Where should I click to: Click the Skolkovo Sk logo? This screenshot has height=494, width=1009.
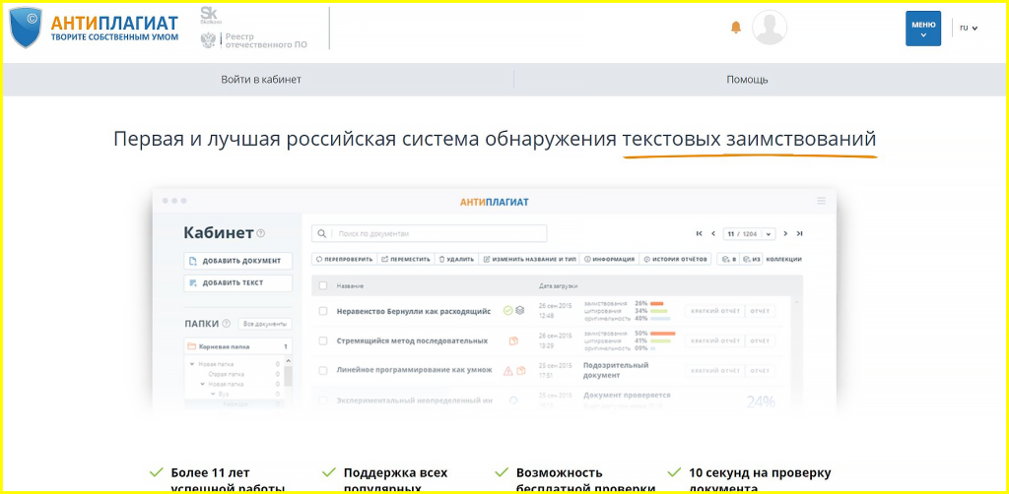click(x=209, y=15)
